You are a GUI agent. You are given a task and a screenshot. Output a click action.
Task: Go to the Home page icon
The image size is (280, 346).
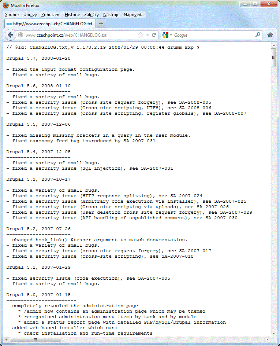pos(270,35)
